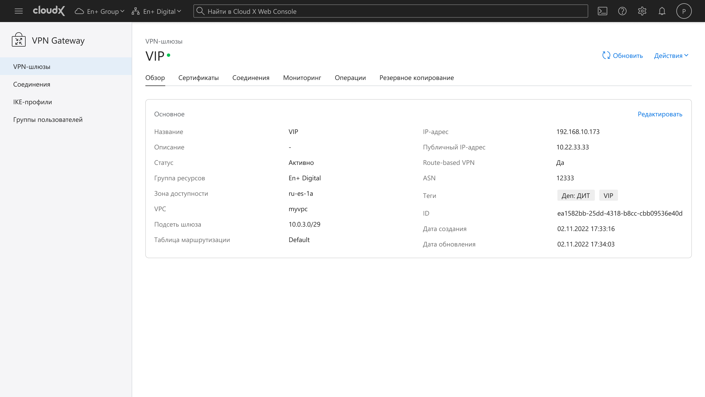Switch to the Сертификаты tab
705x397 pixels.
pos(198,78)
